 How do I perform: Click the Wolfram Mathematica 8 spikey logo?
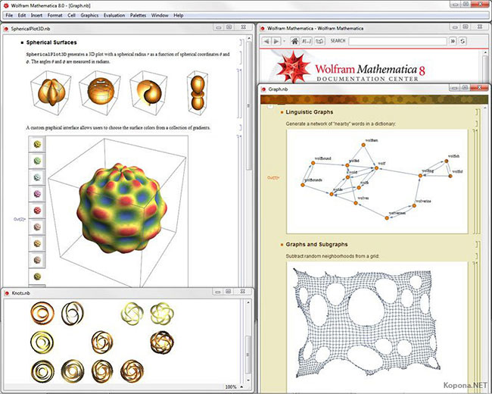click(293, 67)
